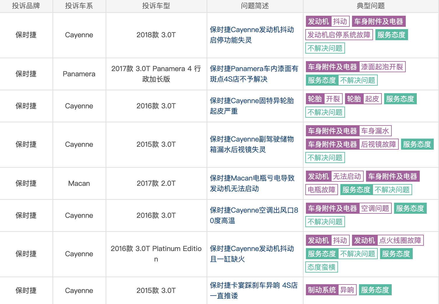Select the "车身漏水" tag
Viewport: 439px width, 304px height.
click(375, 131)
